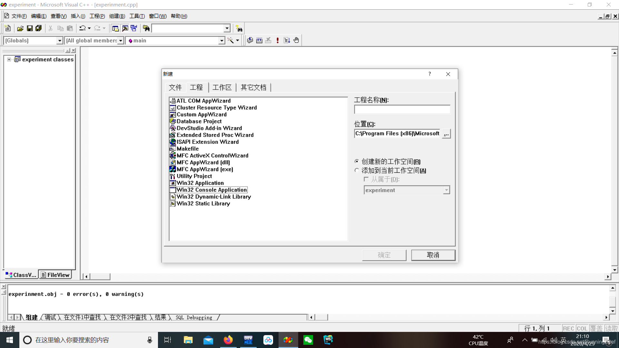619x348 pixels.
Task: Open Firefox from the taskbar
Action: click(x=228, y=340)
